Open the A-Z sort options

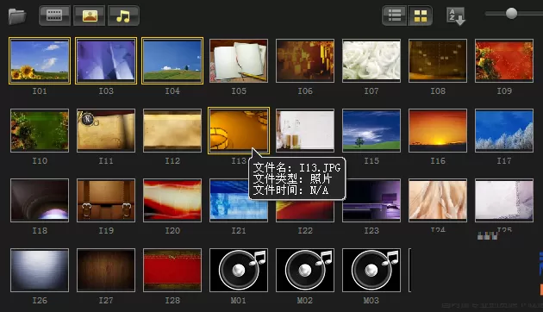[x=456, y=16]
